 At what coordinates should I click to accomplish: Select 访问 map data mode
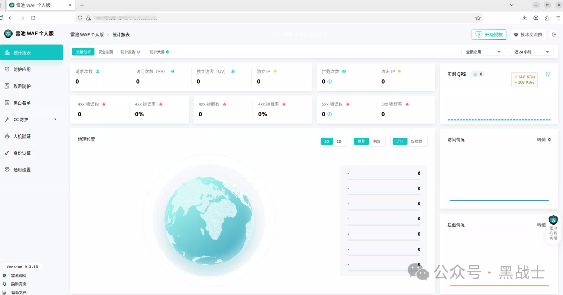coord(400,141)
